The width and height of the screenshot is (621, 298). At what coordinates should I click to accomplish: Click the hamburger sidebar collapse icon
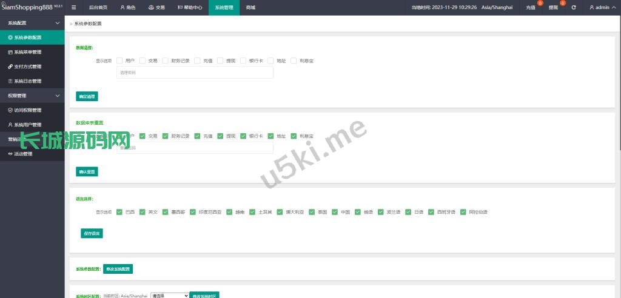tap(74, 7)
